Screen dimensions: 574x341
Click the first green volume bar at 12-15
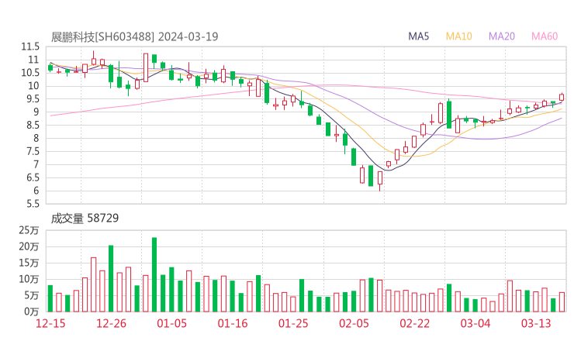click(x=50, y=298)
